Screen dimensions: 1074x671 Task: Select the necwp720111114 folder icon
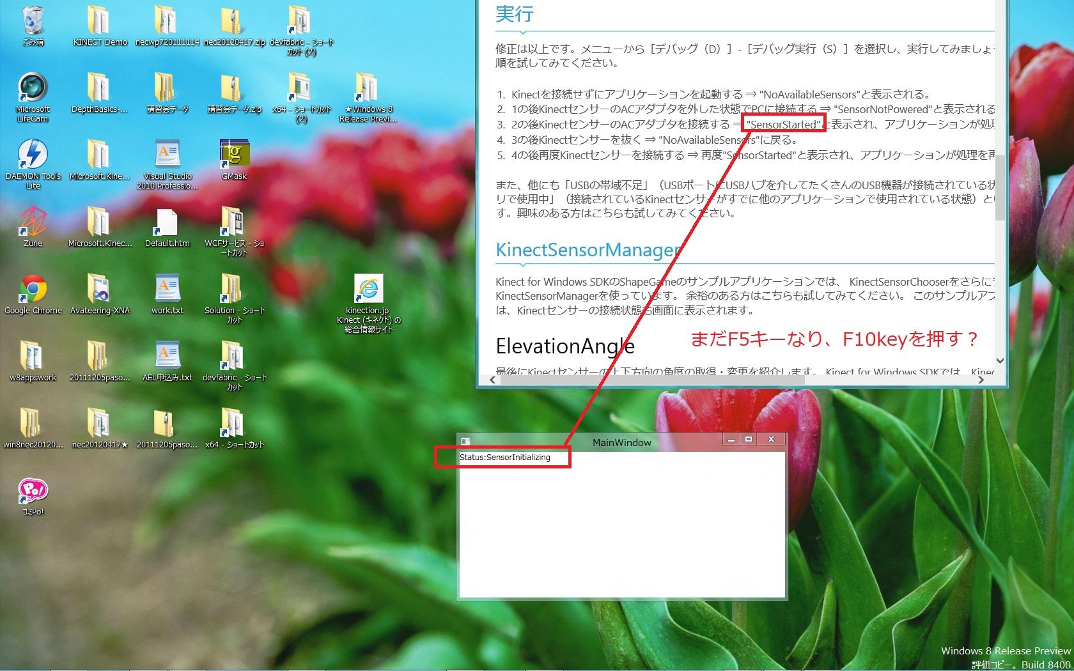167,26
